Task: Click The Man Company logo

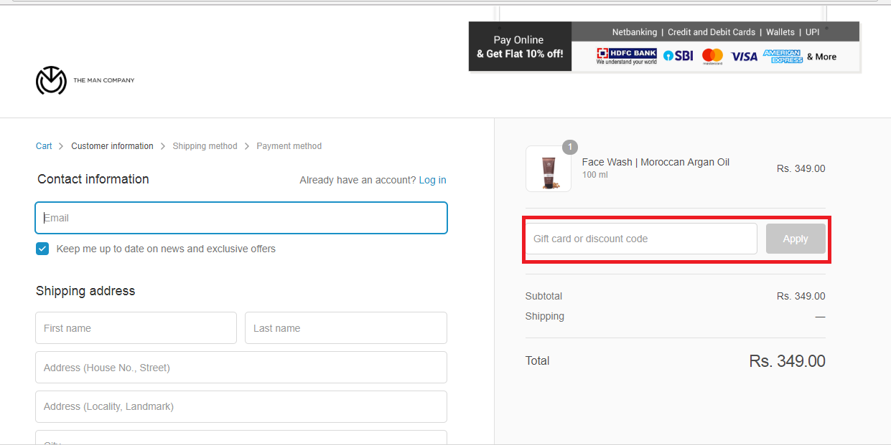Action: (85, 80)
